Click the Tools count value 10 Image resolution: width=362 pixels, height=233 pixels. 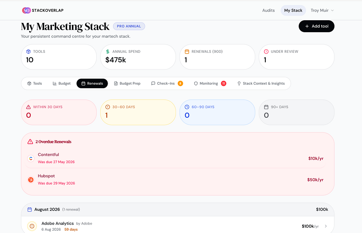[30, 60]
